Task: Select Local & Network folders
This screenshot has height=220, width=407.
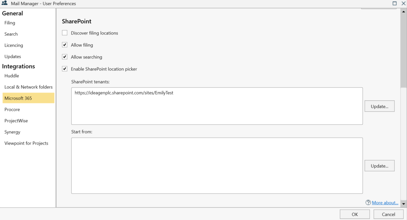Action: pyautogui.click(x=29, y=87)
